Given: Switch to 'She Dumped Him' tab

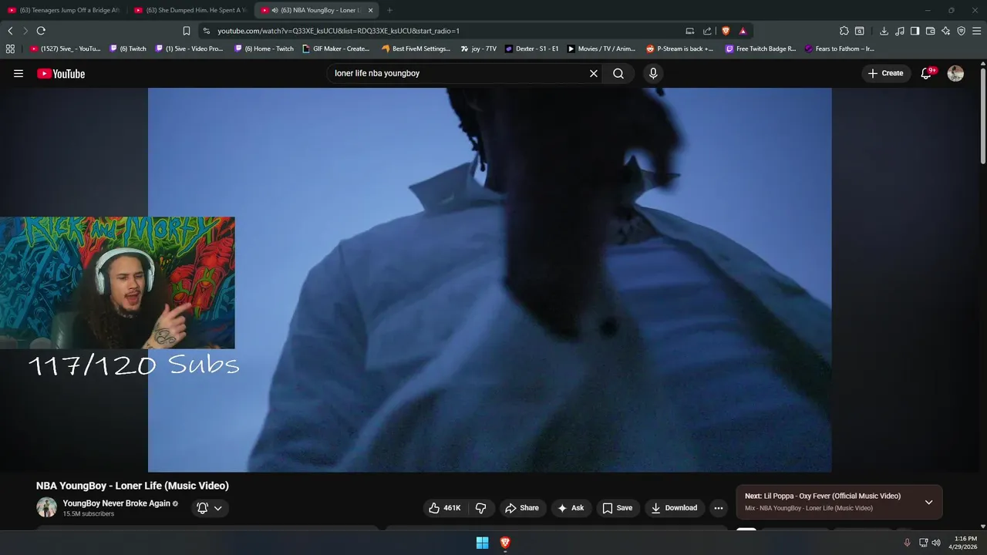Looking at the screenshot, I should (x=190, y=10).
